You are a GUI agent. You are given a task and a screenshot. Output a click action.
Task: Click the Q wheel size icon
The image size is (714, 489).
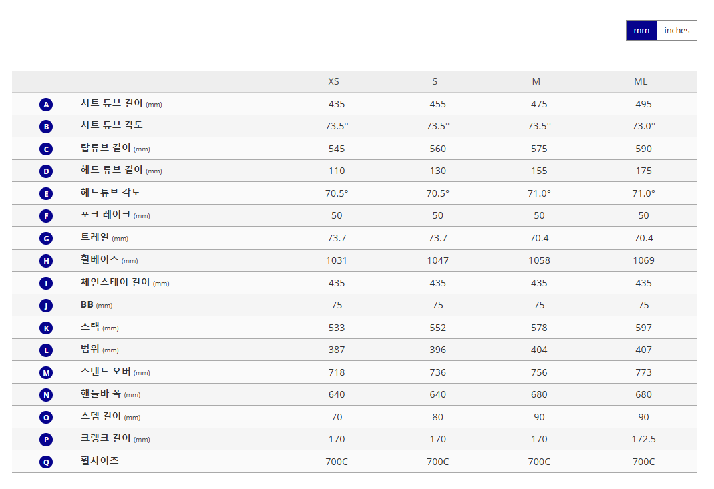point(46,462)
